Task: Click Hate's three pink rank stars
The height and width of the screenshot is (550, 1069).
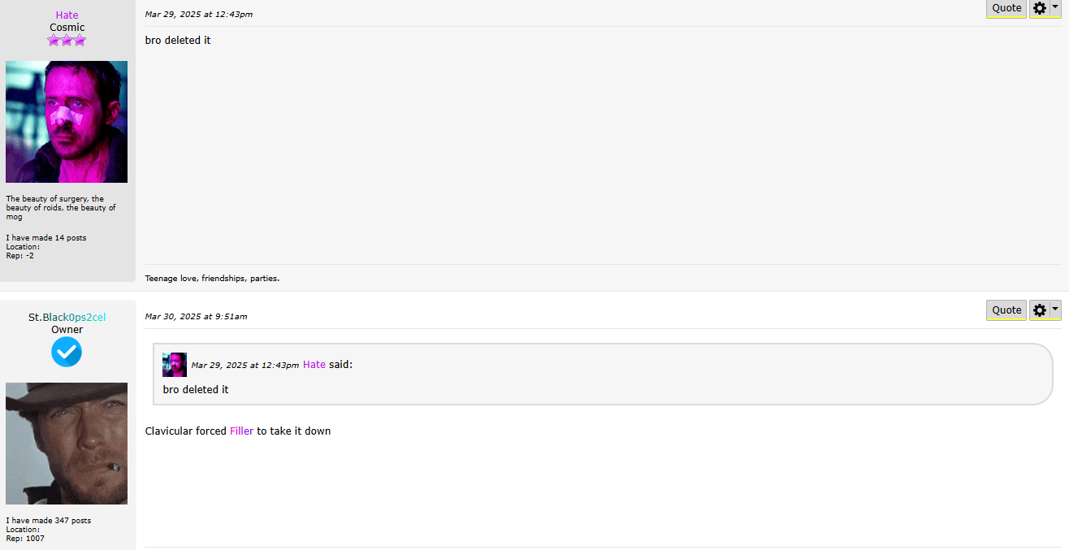Action: pyautogui.click(x=67, y=40)
